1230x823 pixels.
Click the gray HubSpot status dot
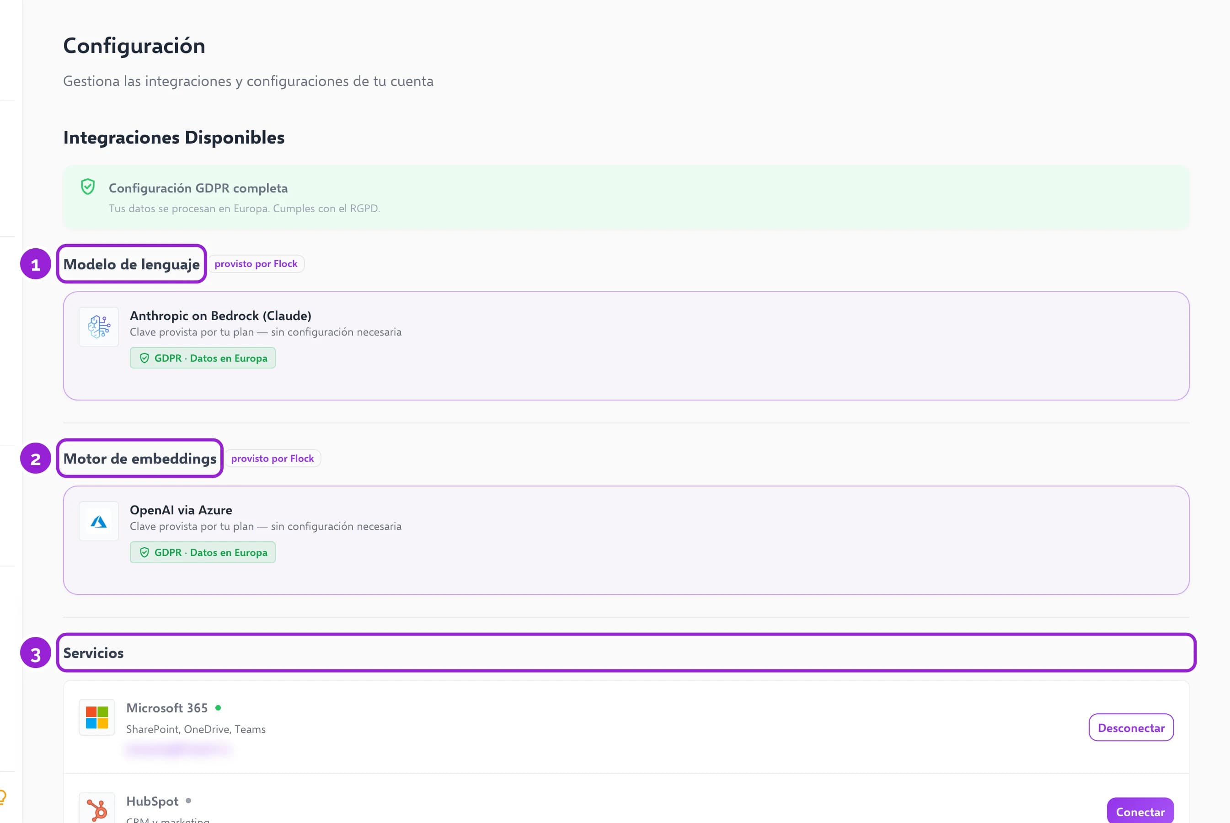click(x=188, y=801)
